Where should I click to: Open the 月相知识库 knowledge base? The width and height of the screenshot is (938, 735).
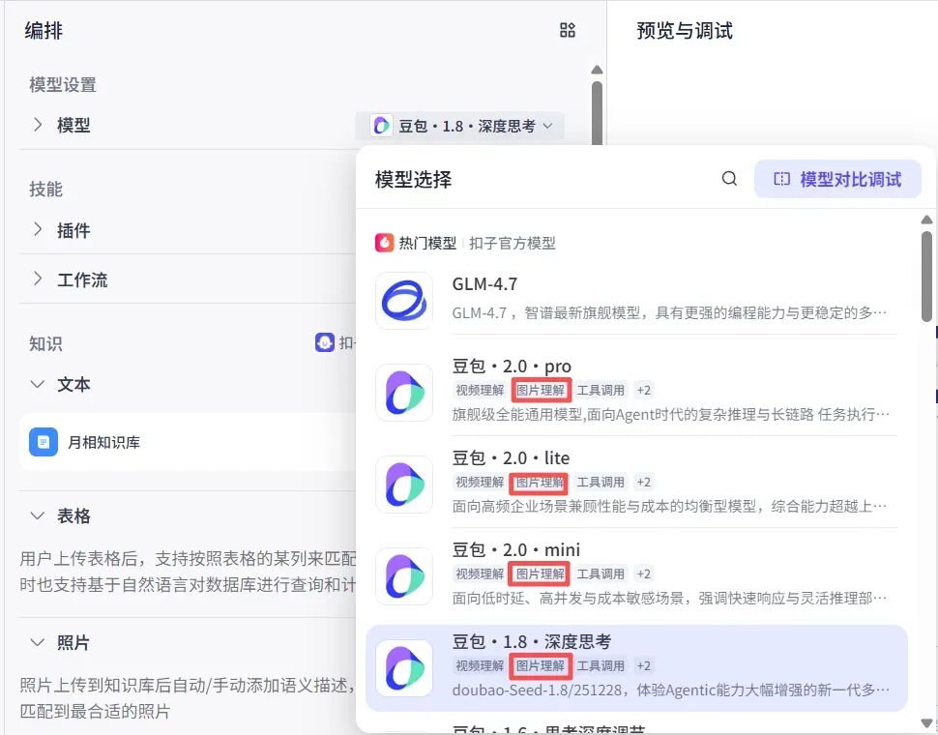pos(188,442)
